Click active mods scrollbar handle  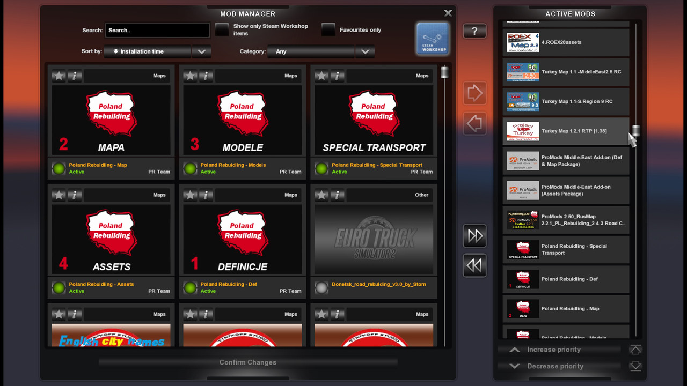tap(636, 131)
